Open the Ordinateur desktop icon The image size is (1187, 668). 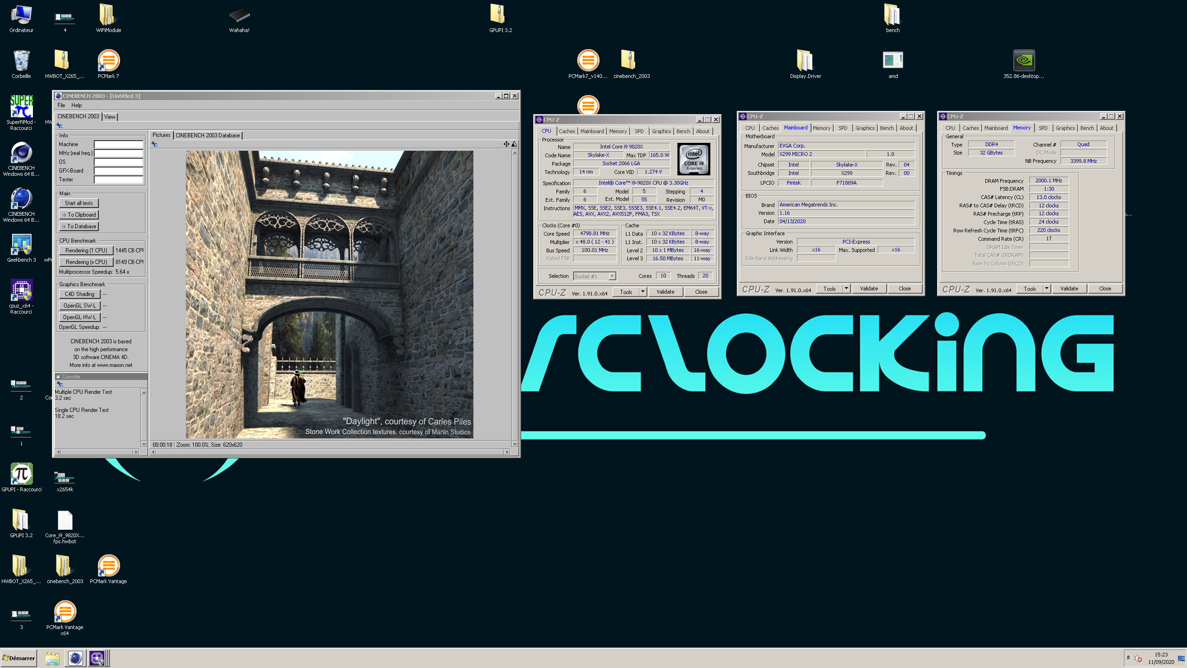click(21, 19)
